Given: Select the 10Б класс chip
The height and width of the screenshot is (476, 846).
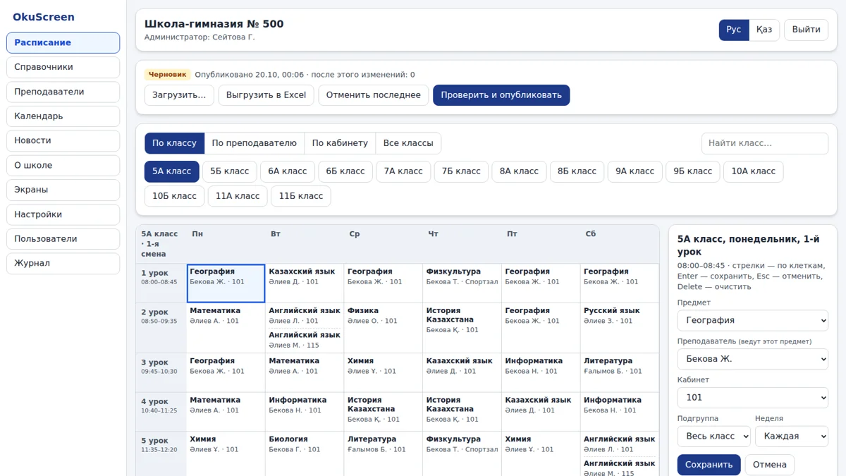Looking at the screenshot, I should (174, 196).
